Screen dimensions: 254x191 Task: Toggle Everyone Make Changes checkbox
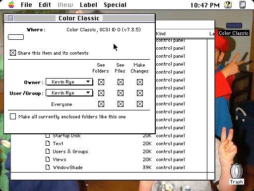140,104
